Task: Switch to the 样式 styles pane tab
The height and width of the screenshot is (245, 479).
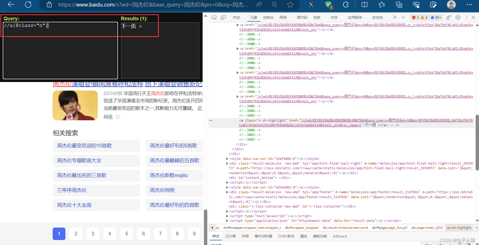Action: click(216, 236)
